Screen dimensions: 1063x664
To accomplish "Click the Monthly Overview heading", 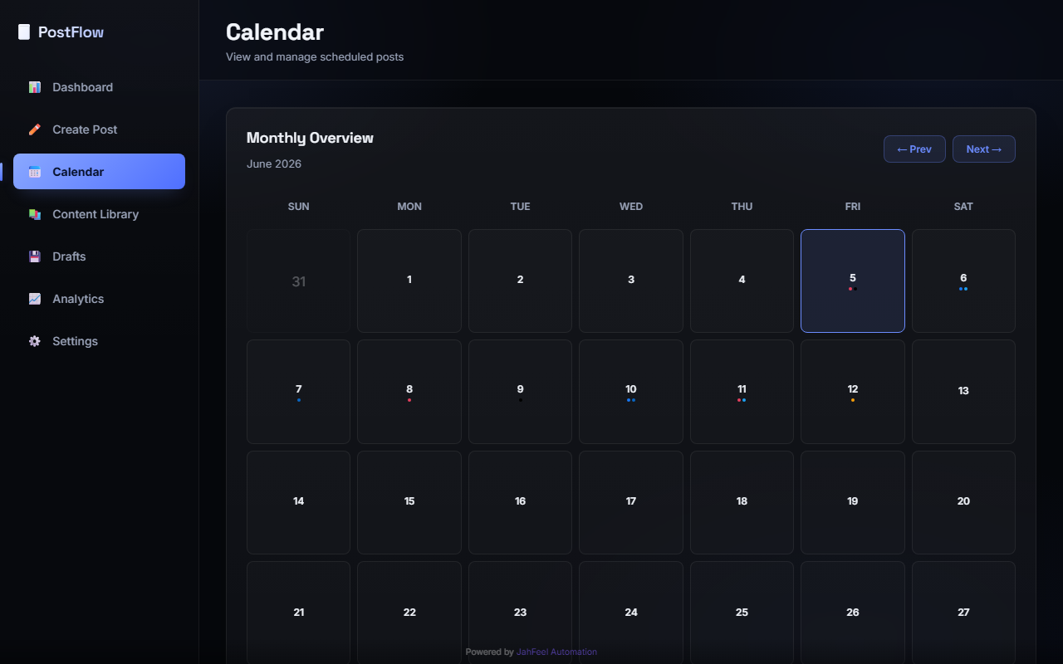I will click(x=310, y=138).
